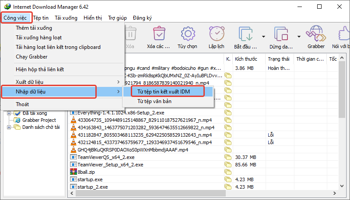Expand Nhập dữ liệu submenu
350x200 pixels.
coord(63,92)
